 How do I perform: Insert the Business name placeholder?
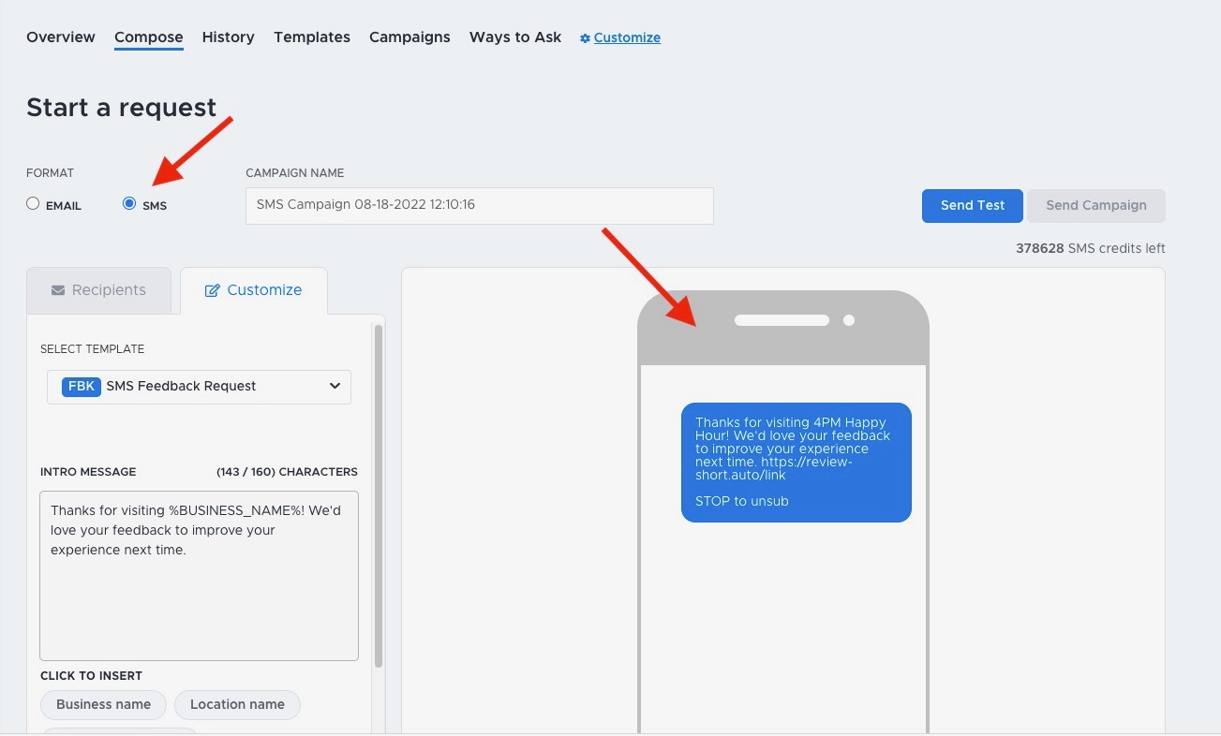point(103,705)
